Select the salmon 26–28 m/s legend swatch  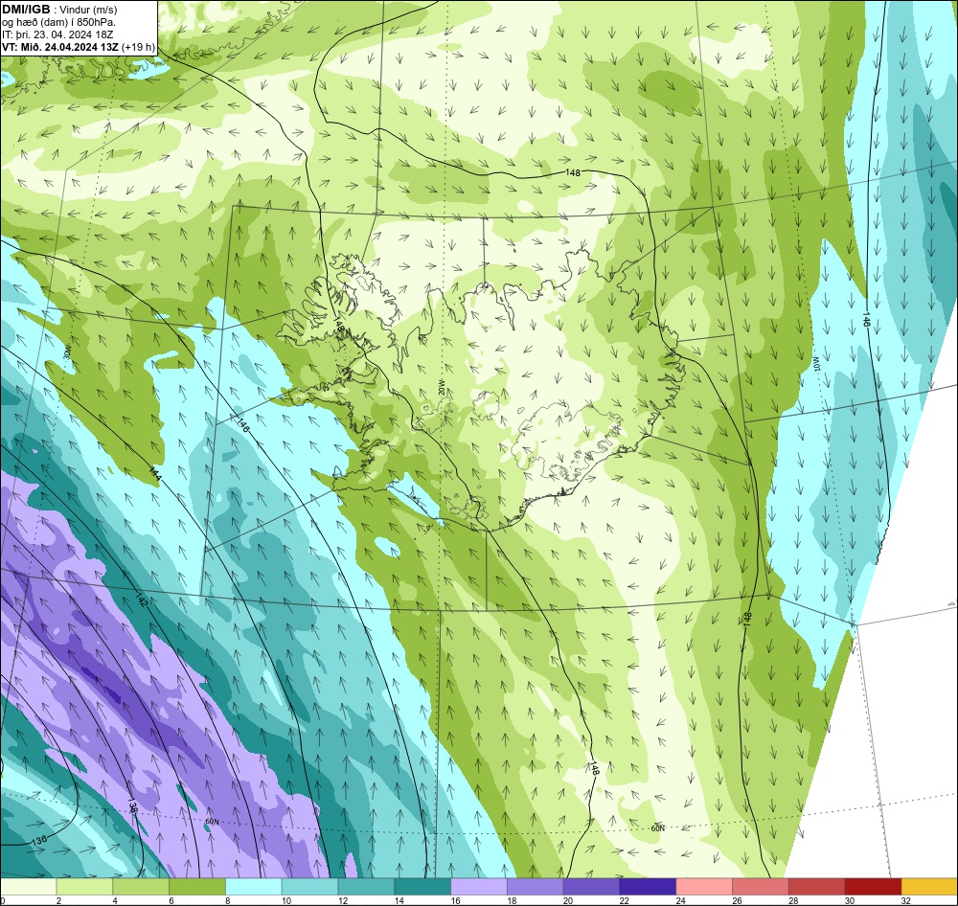[x=761, y=887]
